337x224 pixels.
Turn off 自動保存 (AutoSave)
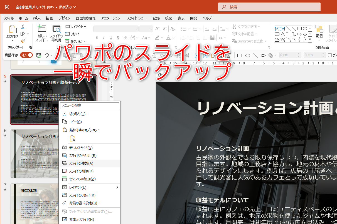[26, 55]
